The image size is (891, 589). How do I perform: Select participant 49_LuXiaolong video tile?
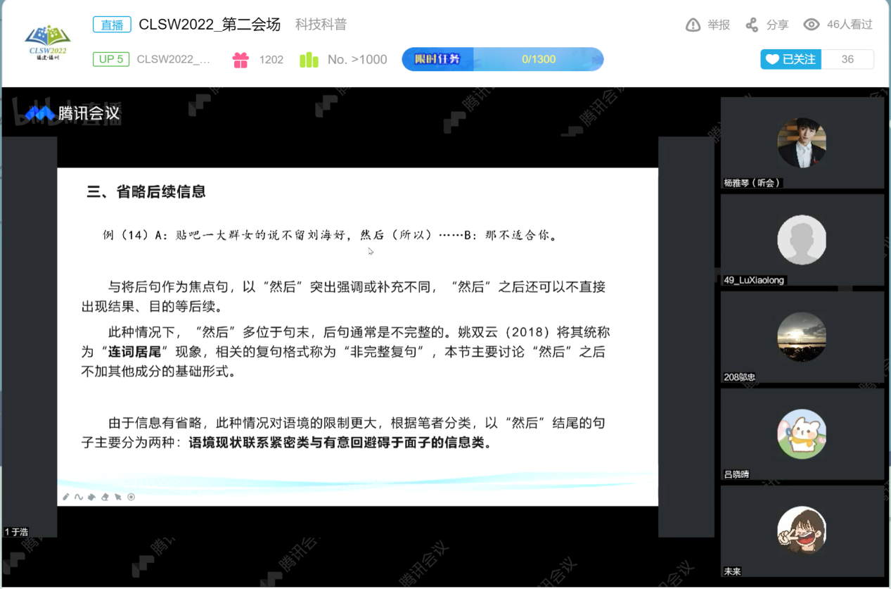coord(802,241)
